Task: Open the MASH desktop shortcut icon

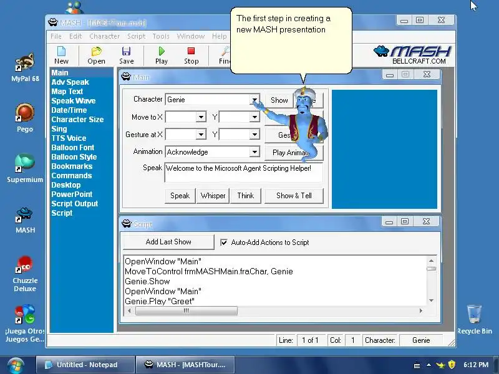Action: 25,220
